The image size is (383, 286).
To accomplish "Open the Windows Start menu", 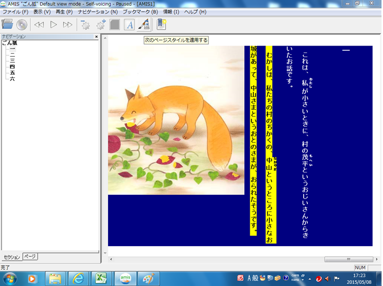I will pyautogui.click(x=10, y=279).
